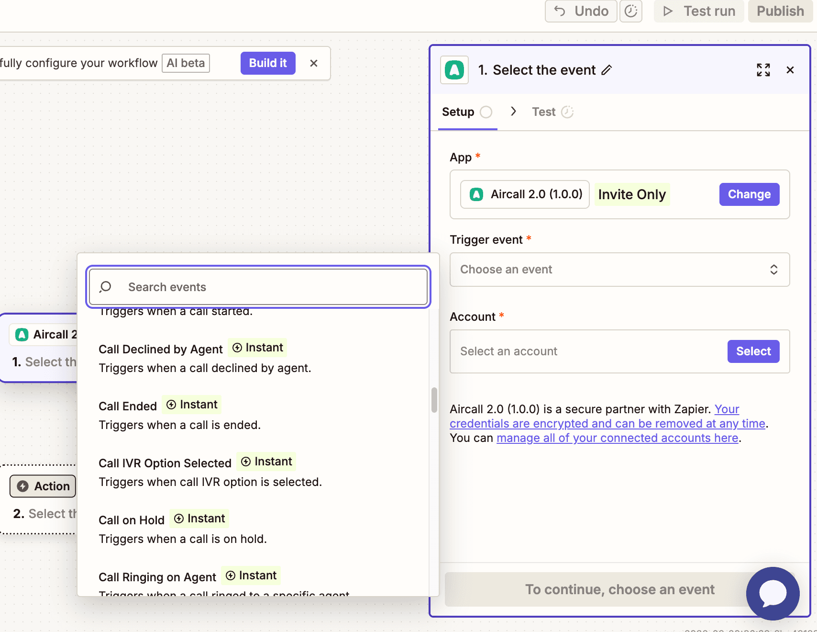Open the chat support bubble
The height and width of the screenshot is (632, 817).
(773, 594)
